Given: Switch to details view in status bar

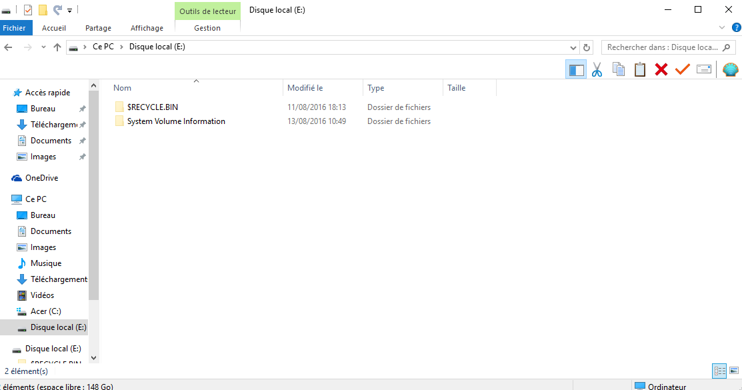Looking at the screenshot, I should (x=719, y=371).
